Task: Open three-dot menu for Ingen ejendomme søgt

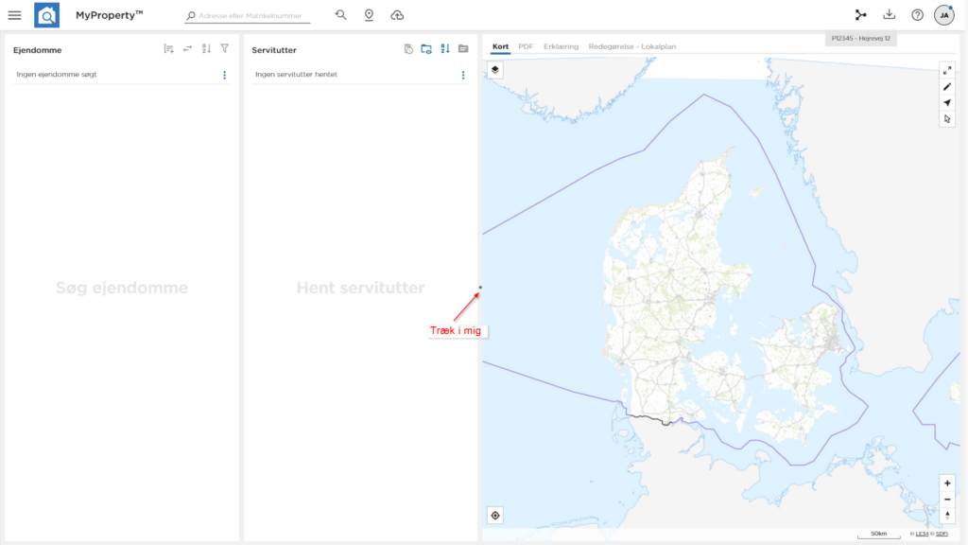Action: 224,75
